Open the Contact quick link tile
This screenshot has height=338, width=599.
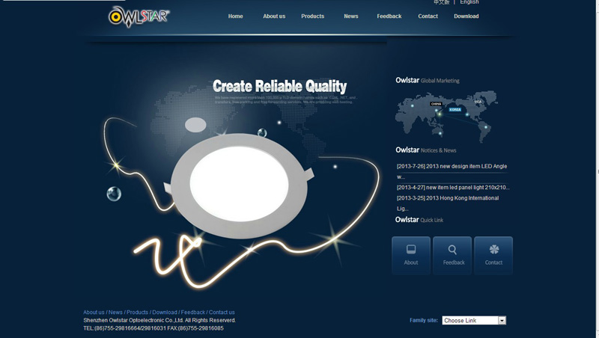[493, 255]
